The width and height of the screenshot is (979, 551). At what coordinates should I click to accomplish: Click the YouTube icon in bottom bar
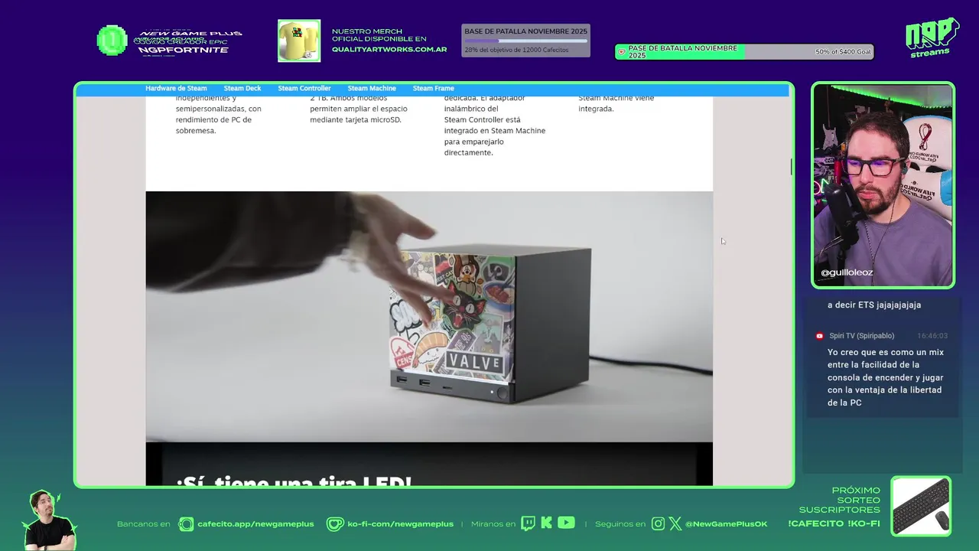click(566, 523)
